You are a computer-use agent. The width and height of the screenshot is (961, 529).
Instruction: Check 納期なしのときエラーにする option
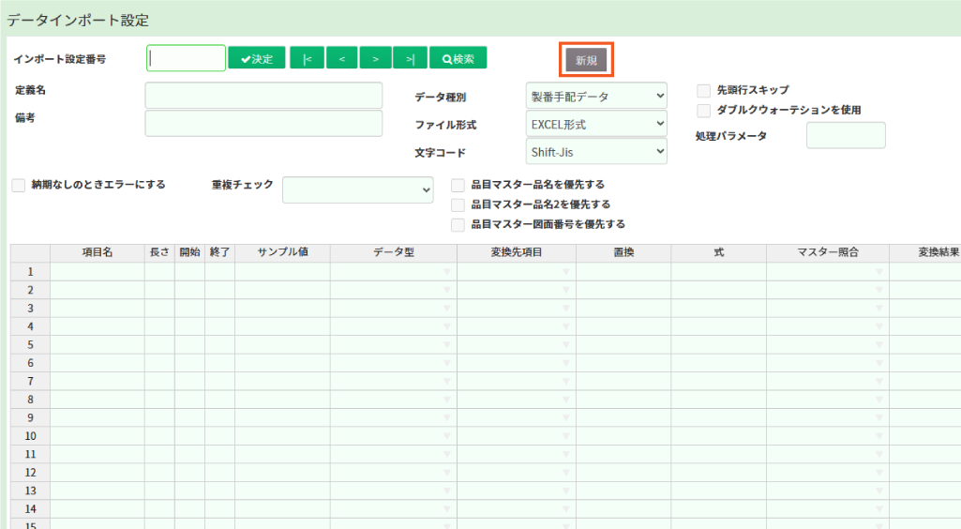(19, 185)
